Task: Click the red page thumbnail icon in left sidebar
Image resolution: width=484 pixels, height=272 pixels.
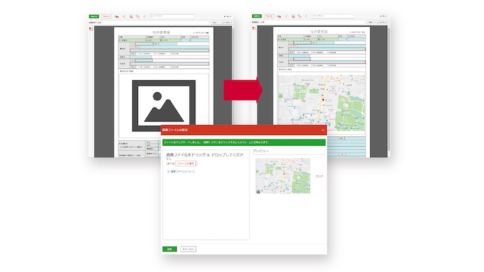Action: pyautogui.click(x=91, y=28)
